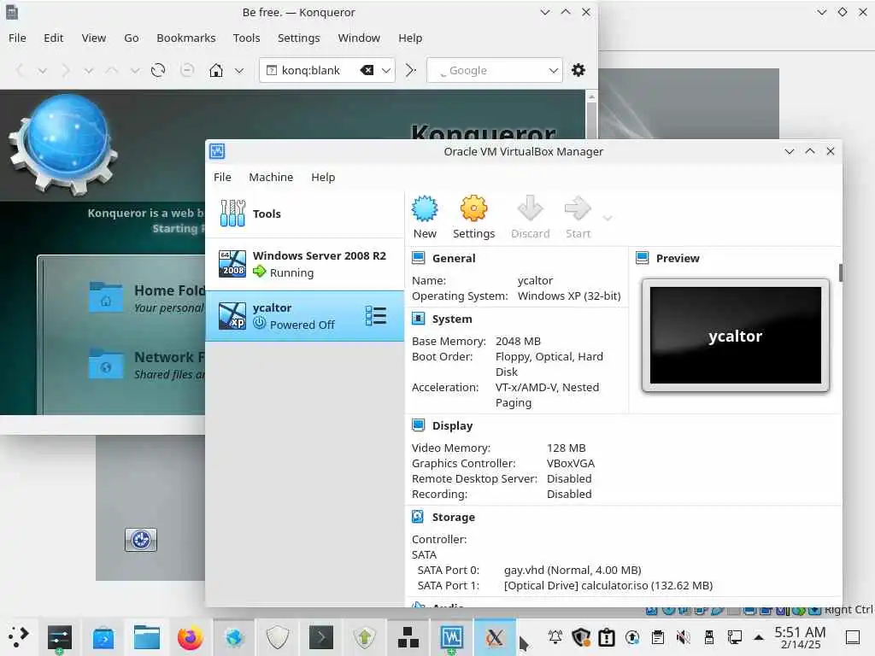Open Dolphin file manager from taskbar
875x656 pixels.
click(147, 636)
